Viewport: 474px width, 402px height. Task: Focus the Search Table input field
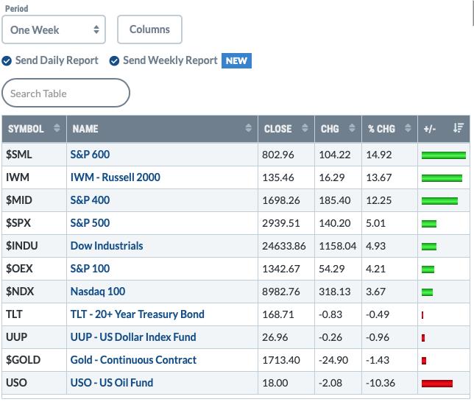pyautogui.click(x=66, y=94)
